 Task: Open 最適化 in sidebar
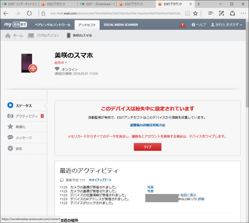27,127
